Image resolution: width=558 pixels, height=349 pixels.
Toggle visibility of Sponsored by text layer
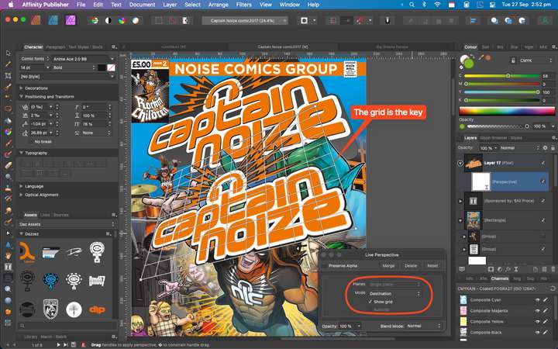tap(542, 201)
